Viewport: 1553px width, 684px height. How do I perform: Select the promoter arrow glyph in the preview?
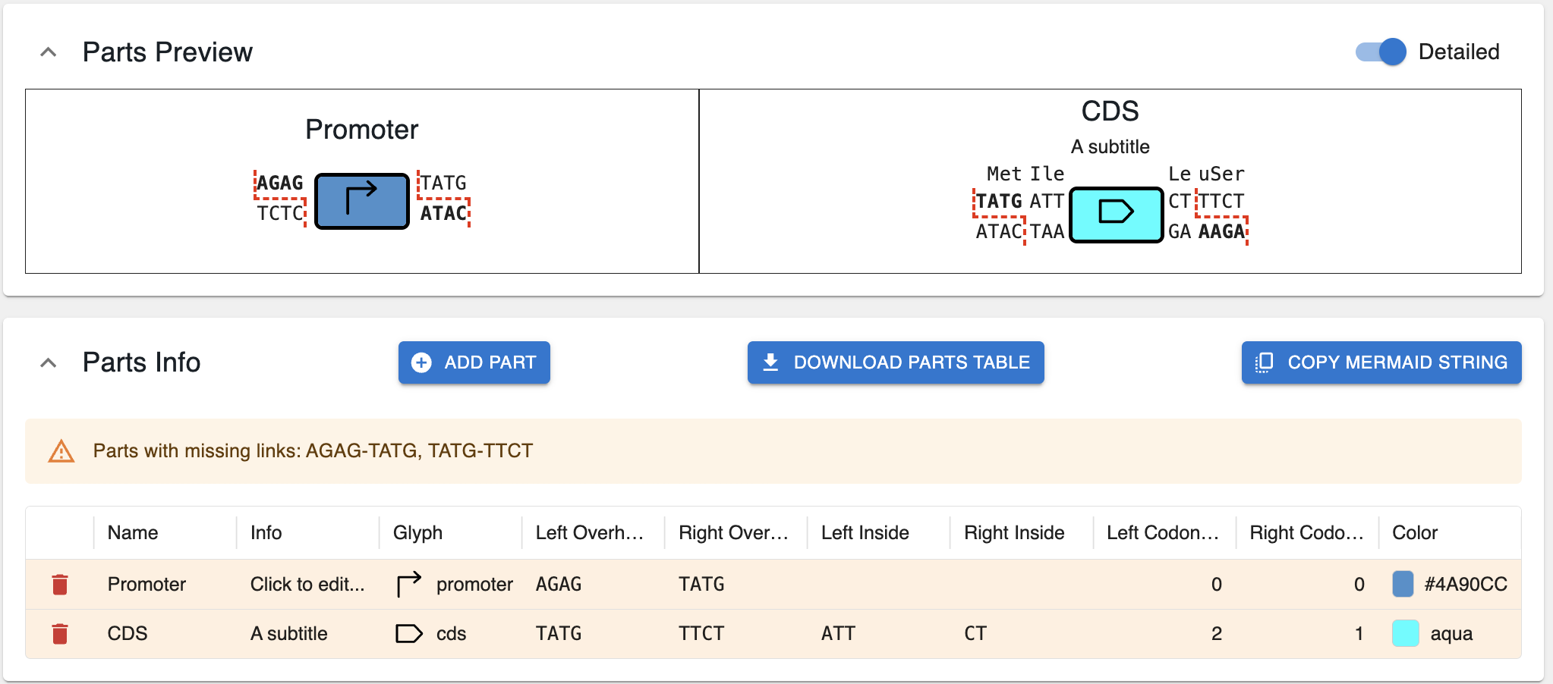361,199
